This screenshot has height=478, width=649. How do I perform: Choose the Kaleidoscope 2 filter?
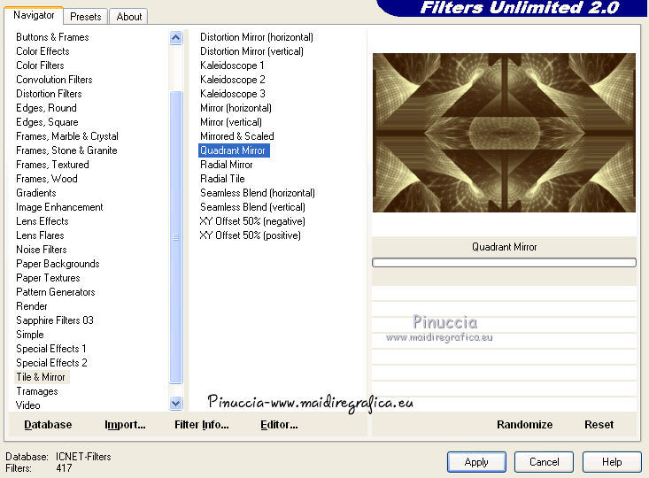[233, 80]
